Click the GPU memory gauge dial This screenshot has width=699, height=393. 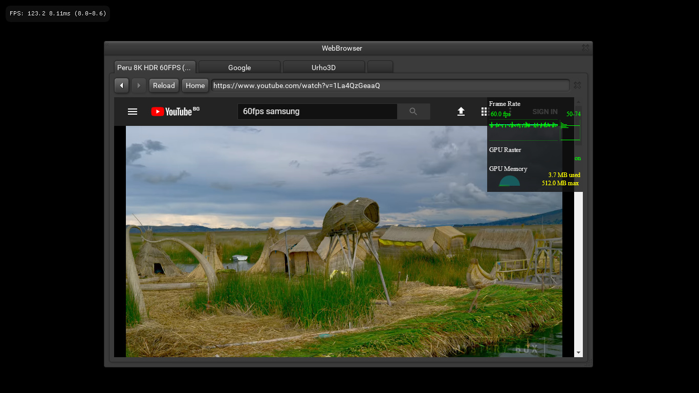(x=509, y=181)
